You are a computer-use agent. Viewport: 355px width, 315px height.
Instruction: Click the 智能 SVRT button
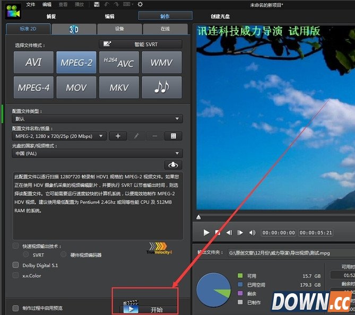click(141, 44)
